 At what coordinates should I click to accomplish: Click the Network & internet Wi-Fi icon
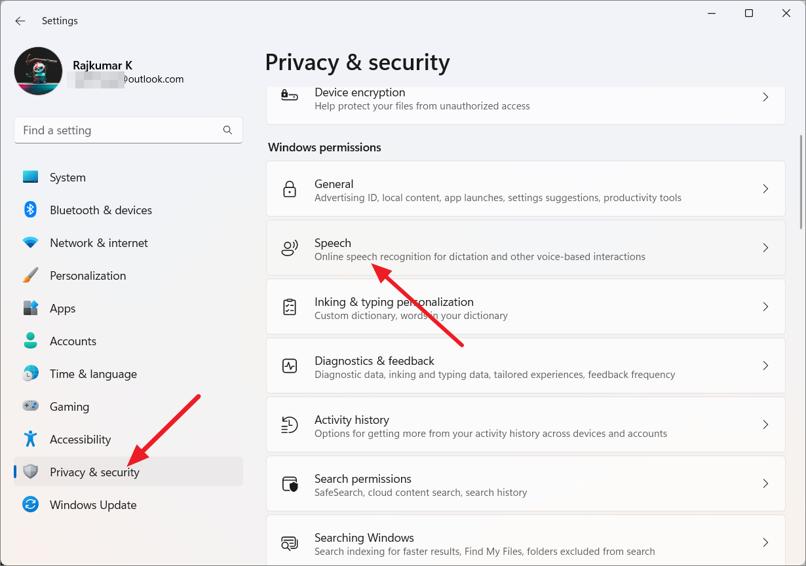tap(30, 243)
